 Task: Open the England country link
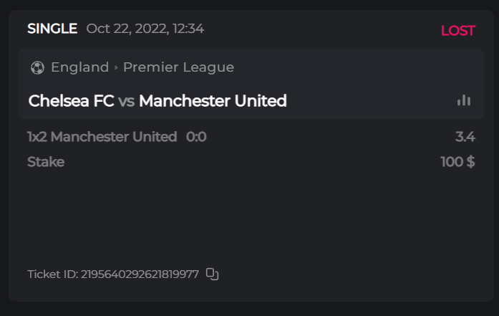pyautogui.click(x=79, y=67)
